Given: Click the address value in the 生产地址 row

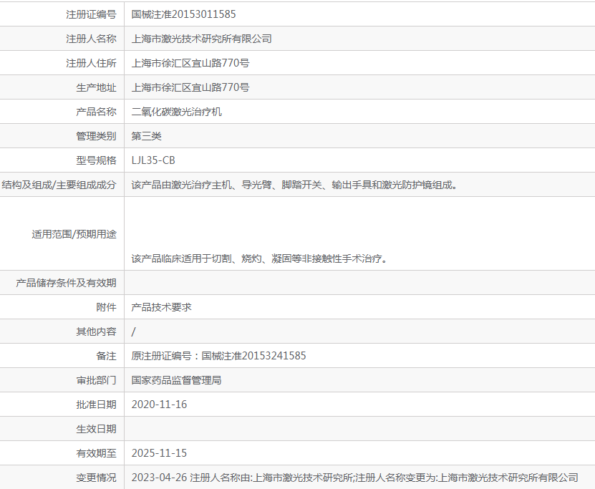Looking at the screenshot, I should point(190,87).
